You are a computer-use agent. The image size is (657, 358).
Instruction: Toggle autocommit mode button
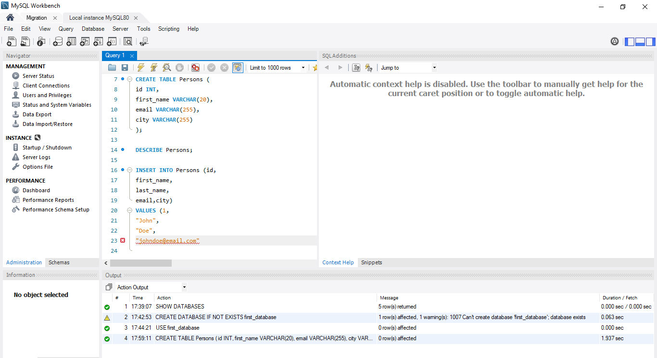[x=238, y=68]
